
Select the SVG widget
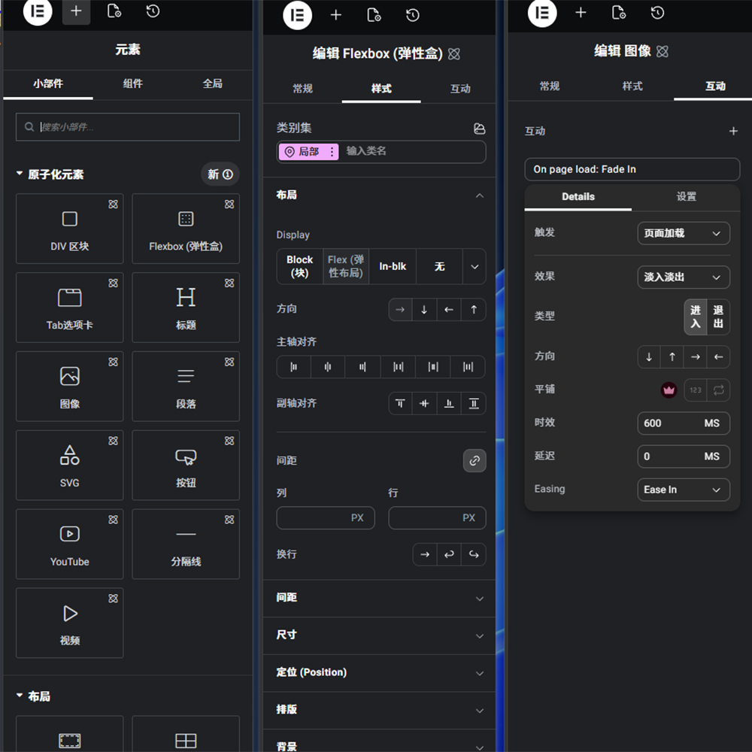click(69, 465)
